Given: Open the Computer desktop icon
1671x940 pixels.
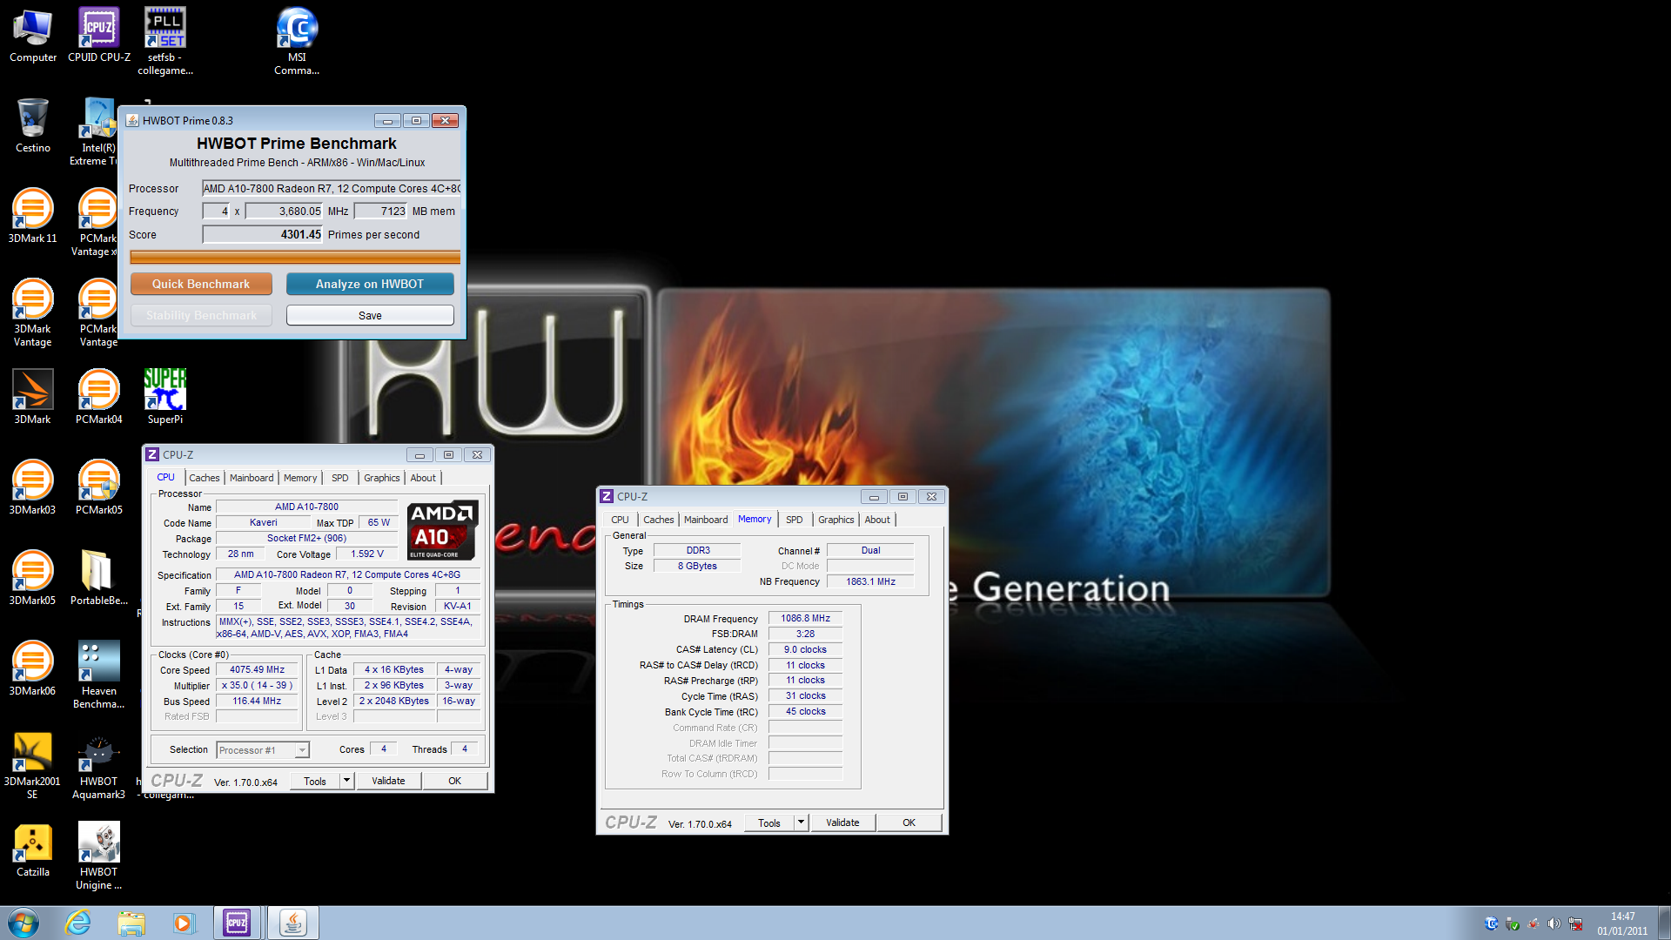Looking at the screenshot, I should tap(33, 37).
